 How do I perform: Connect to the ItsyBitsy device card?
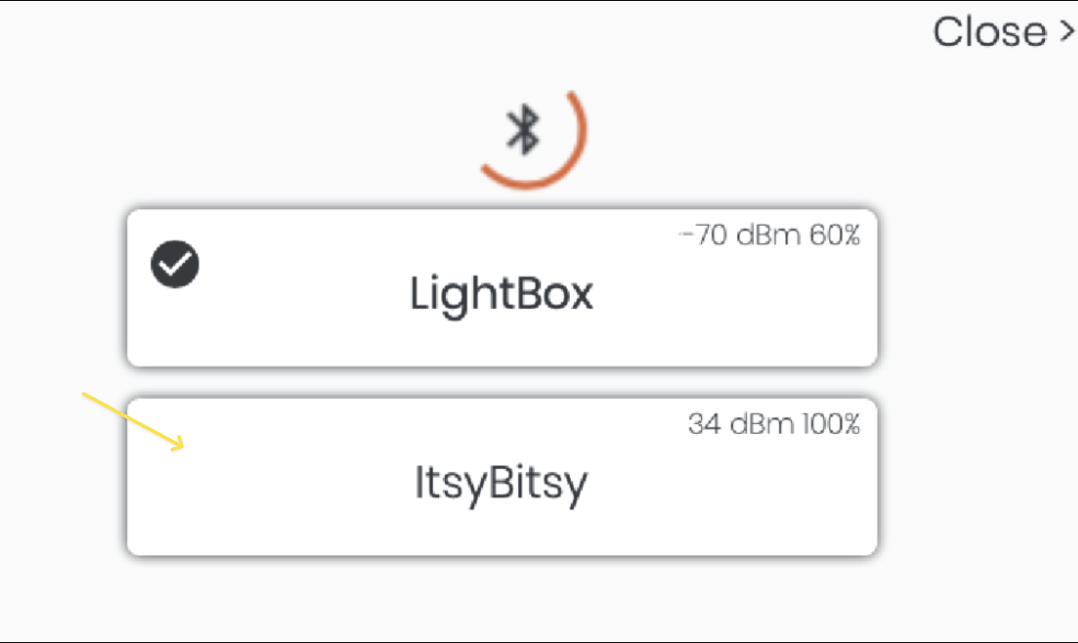tap(502, 476)
